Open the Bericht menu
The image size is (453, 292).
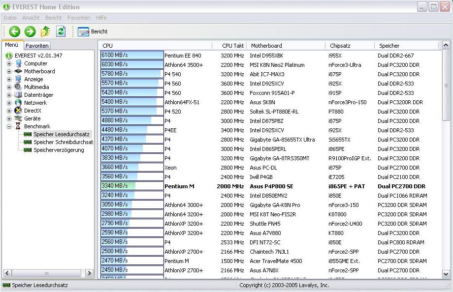[x=54, y=18]
